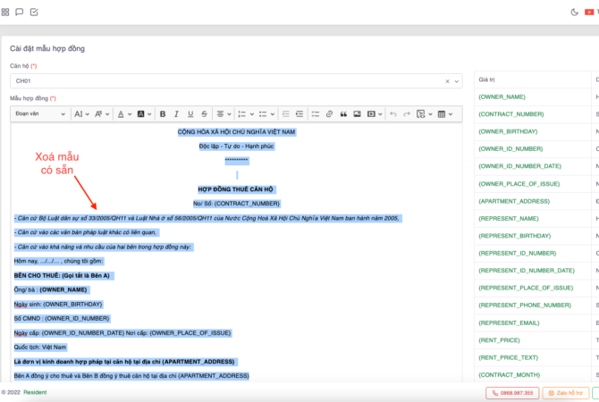Apply strikethrough to the selected text
This screenshot has width=599, height=402.
pyautogui.click(x=206, y=114)
